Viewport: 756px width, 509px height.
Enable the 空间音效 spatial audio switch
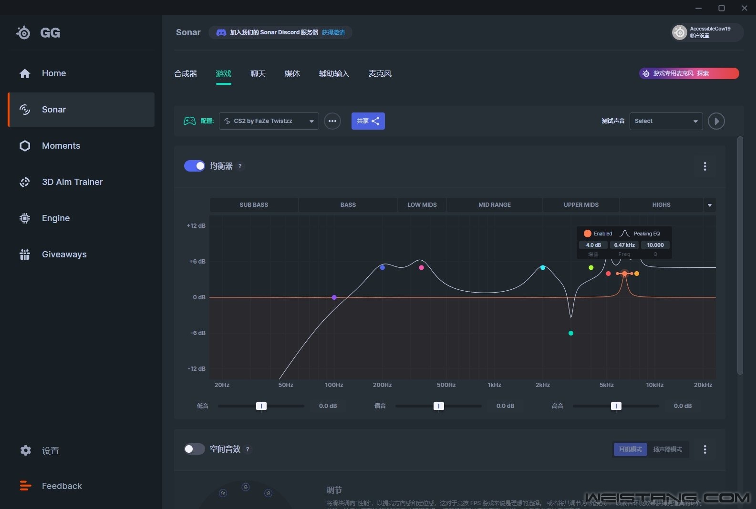(x=195, y=449)
